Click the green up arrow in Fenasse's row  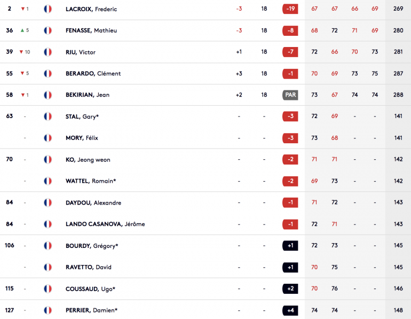tap(22, 30)
